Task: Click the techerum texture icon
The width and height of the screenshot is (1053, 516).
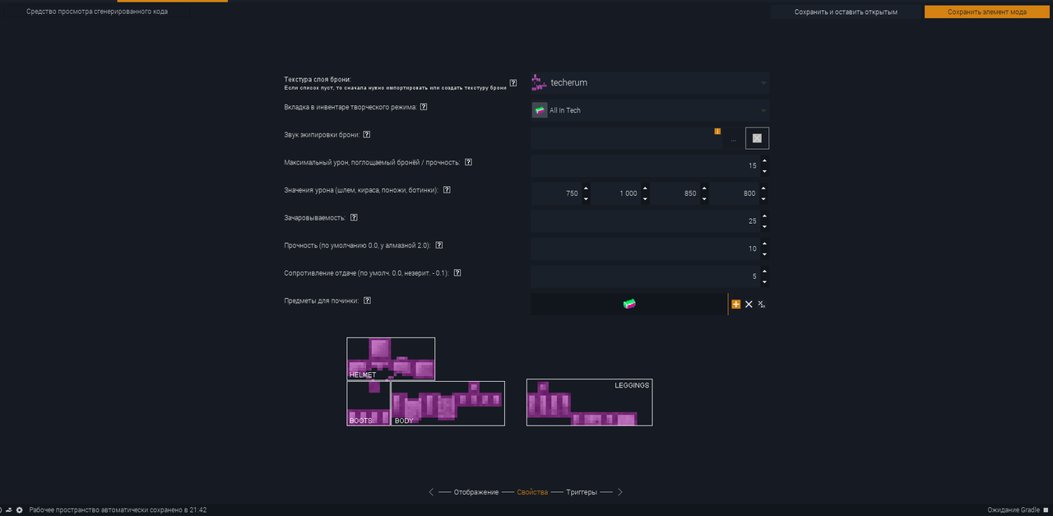Action: 539,82
